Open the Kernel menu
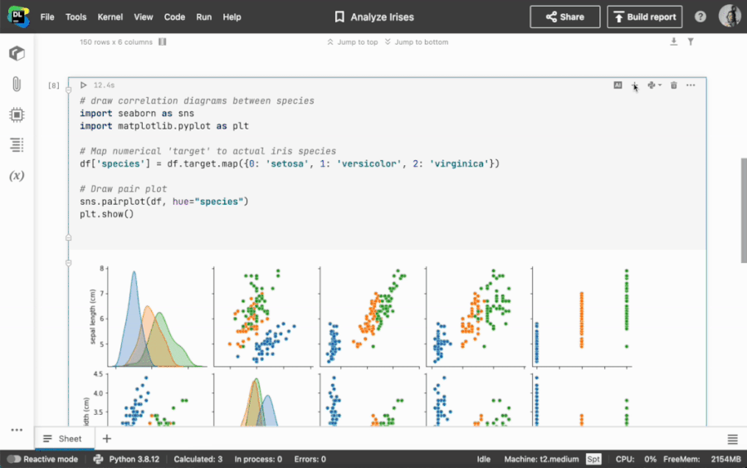The height and width of the screenshot is (468, 747). 110,17
